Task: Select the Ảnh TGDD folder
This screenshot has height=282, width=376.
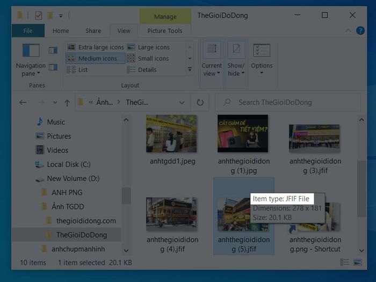Action: [x=63, y=207]
